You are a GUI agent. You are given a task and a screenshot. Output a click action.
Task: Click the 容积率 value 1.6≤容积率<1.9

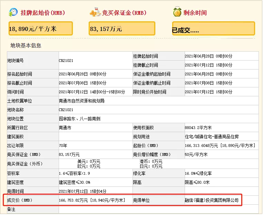pos(75,173)
